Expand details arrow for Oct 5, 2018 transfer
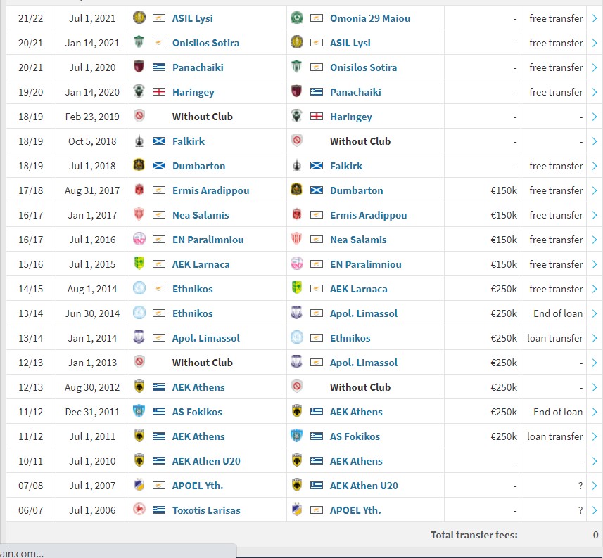The height and width of the screenshot is (558, 603). pyautogui.click(x=595, y=141)
